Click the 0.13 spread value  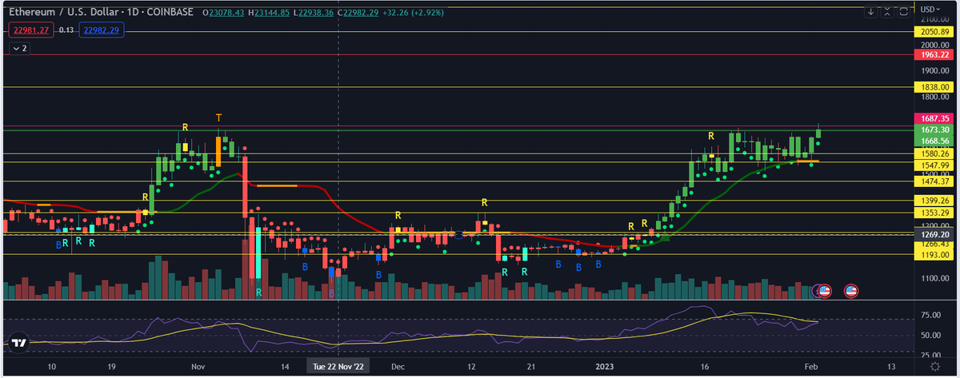point(66,30)
